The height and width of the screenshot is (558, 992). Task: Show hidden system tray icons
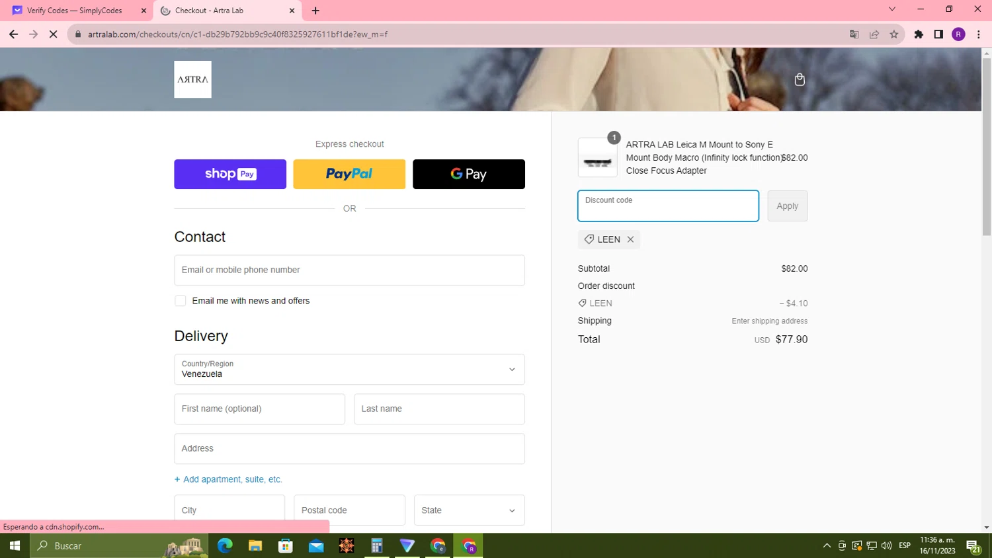827,545
